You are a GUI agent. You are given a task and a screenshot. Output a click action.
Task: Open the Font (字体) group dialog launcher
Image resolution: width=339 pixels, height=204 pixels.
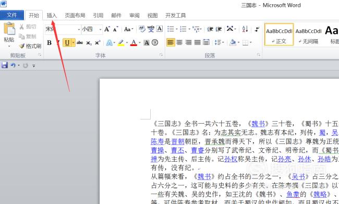161,55
